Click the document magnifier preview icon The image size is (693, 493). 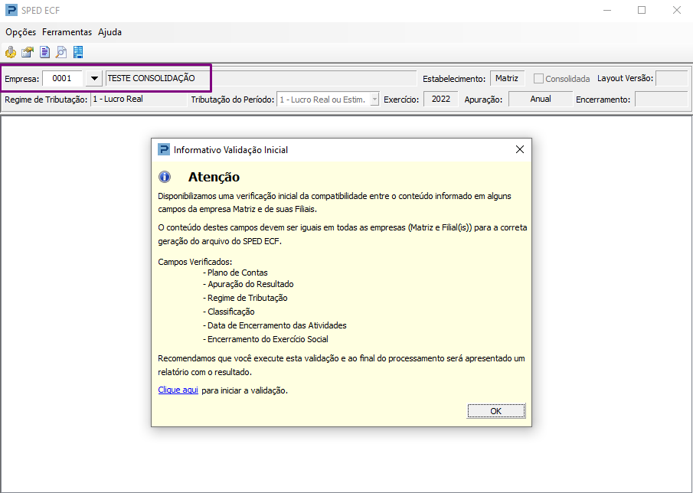click(61, 52)
